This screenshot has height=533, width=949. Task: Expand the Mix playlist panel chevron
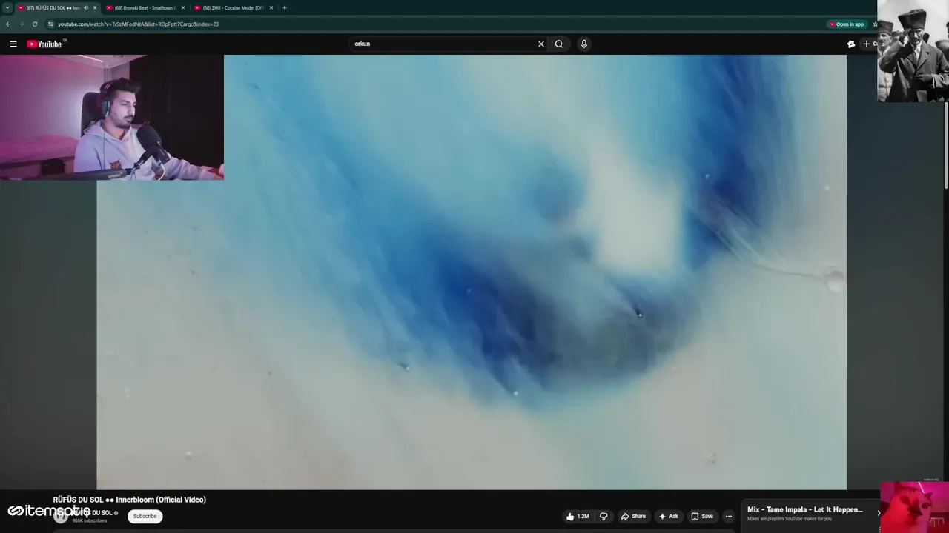tap(879, 512)
